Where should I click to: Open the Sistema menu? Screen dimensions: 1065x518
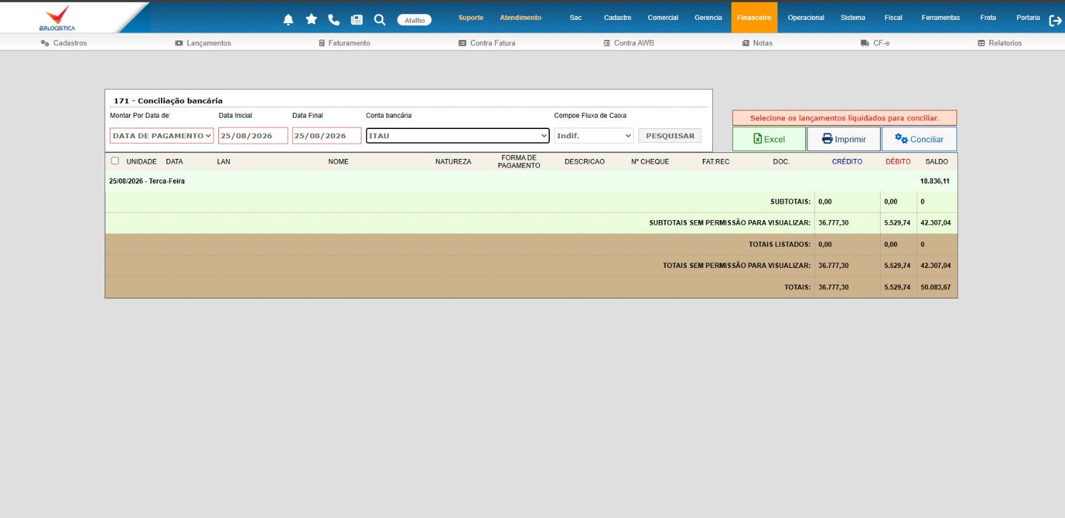[853, 18]
